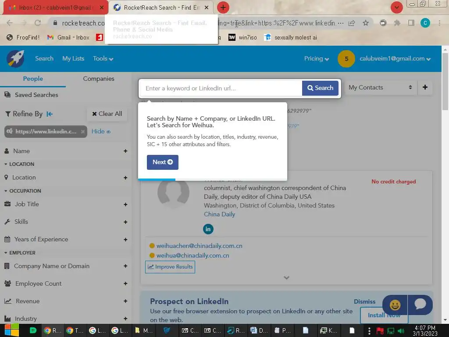This screenshot has width=449, height=337.
Task: Expand the Industry filter
Action: pos(125,319)
